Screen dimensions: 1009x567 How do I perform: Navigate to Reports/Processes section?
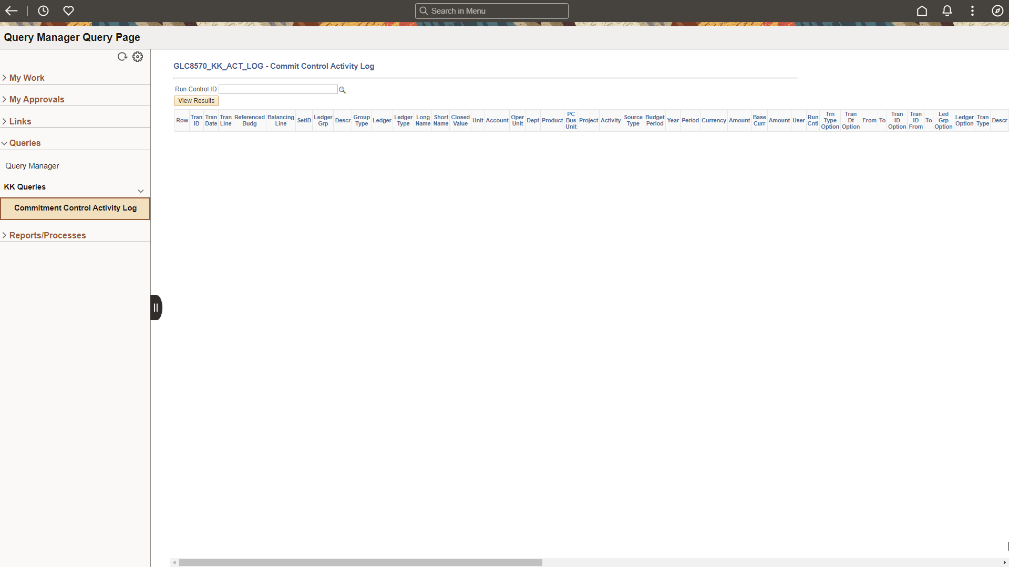[x=47, y=235]
